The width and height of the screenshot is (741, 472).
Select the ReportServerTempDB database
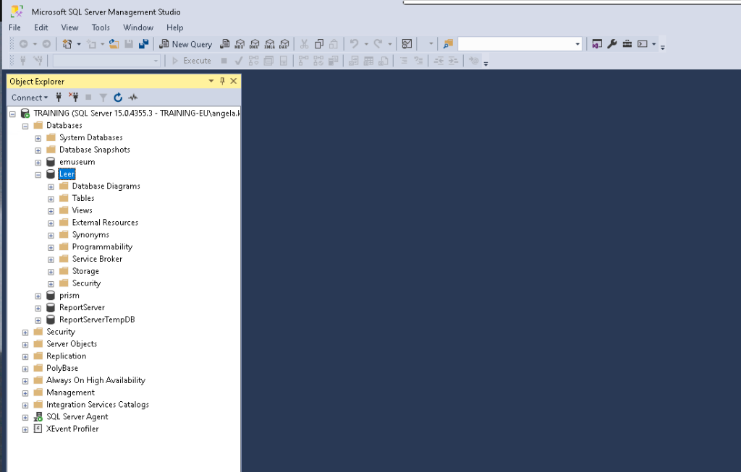pos(97,319)
